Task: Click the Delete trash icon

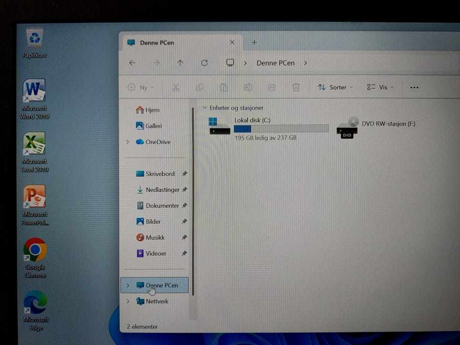Action: coord(296,87)
